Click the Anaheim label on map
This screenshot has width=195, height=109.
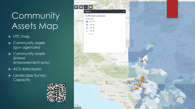(121, 92)
